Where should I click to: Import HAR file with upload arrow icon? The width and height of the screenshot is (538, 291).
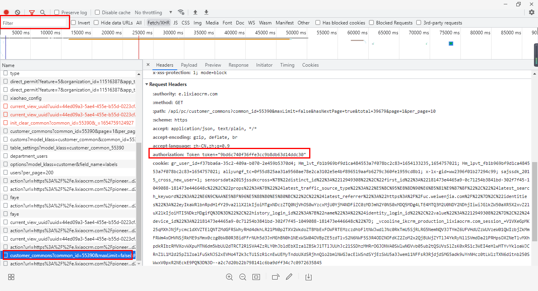pos(195,12)
